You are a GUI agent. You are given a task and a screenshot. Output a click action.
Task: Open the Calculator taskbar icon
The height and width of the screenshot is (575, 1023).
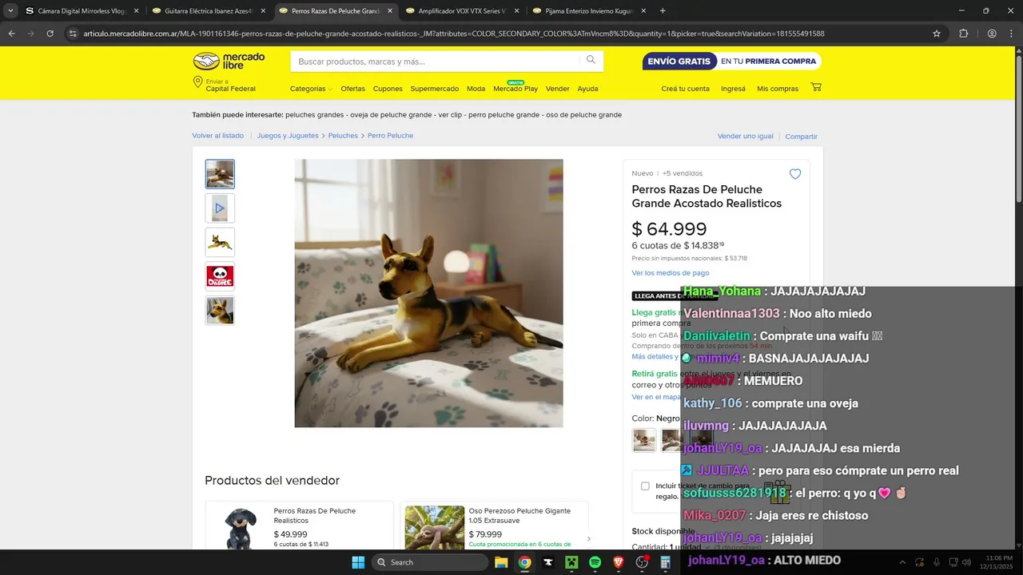pyautogui.click(x=665, y=562)
